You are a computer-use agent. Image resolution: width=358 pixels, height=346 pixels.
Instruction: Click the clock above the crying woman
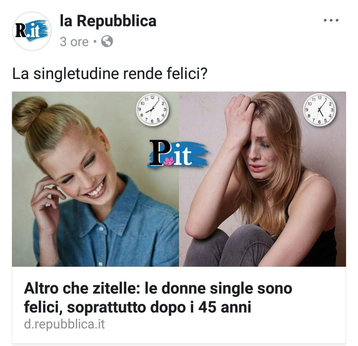pos(320,110)
